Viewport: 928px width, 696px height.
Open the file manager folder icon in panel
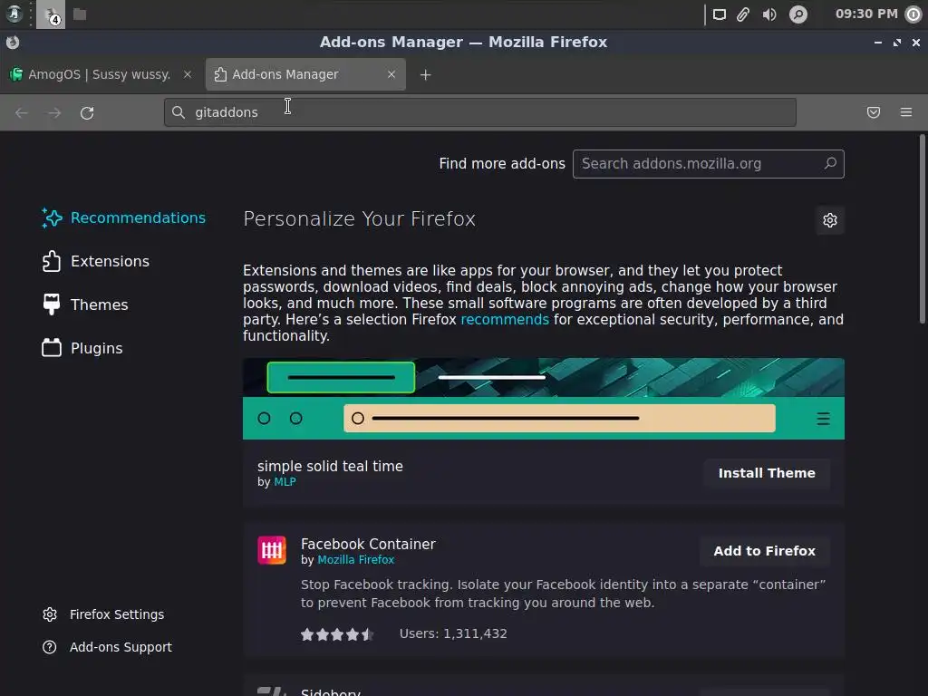tap(80, 14)
